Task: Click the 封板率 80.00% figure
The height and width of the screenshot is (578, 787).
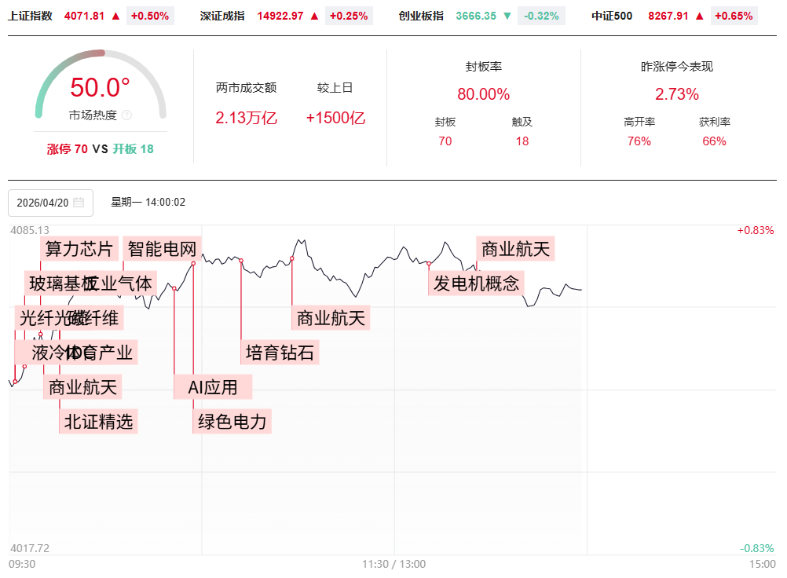Action: click(483, 94)
